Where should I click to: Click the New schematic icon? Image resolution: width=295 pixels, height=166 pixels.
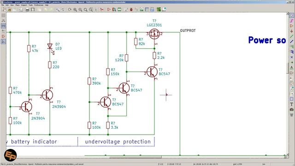(4, 9)
